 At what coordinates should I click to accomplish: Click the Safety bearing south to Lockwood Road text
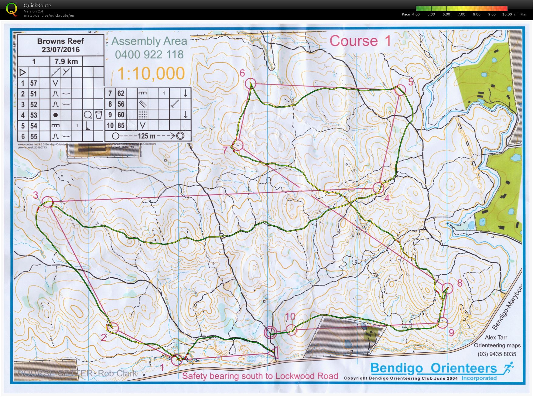260,376
